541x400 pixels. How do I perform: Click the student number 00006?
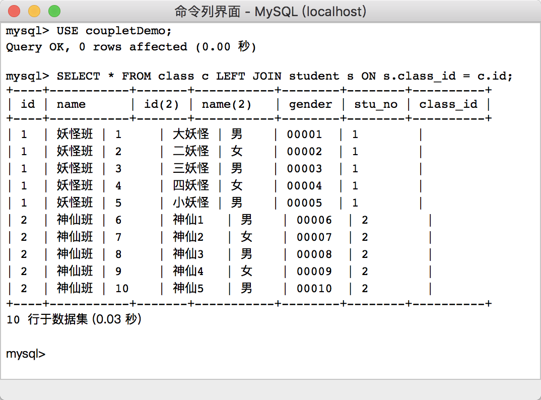coord(314,220)
